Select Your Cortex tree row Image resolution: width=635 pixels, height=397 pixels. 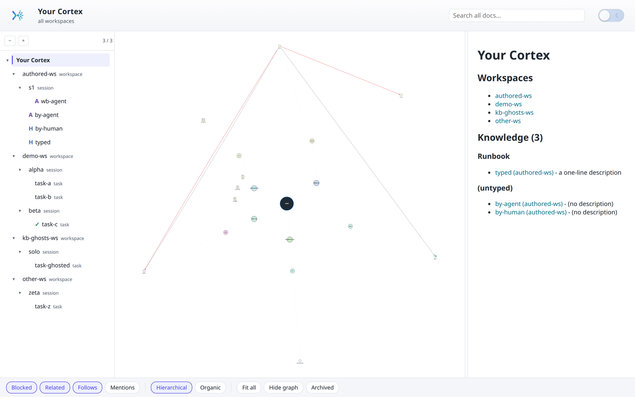point(61,60)
